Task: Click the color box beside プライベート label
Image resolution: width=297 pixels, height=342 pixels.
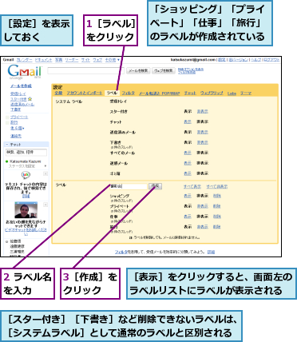Action: point(7,117)
